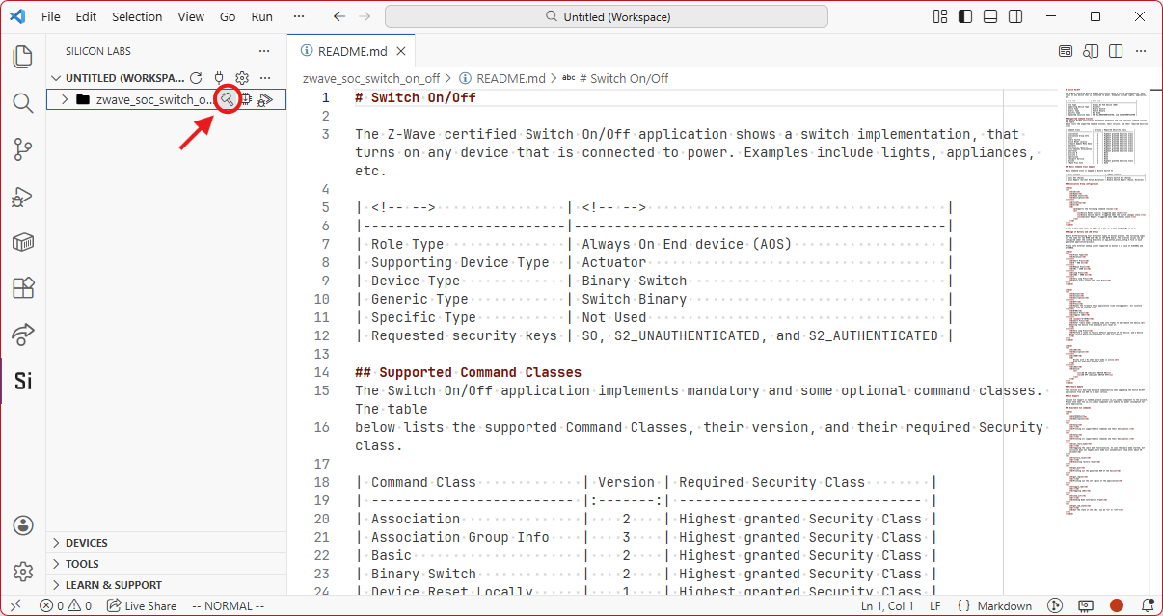Open the Markdown preview icon for README.md

[x=1066, y=50]
